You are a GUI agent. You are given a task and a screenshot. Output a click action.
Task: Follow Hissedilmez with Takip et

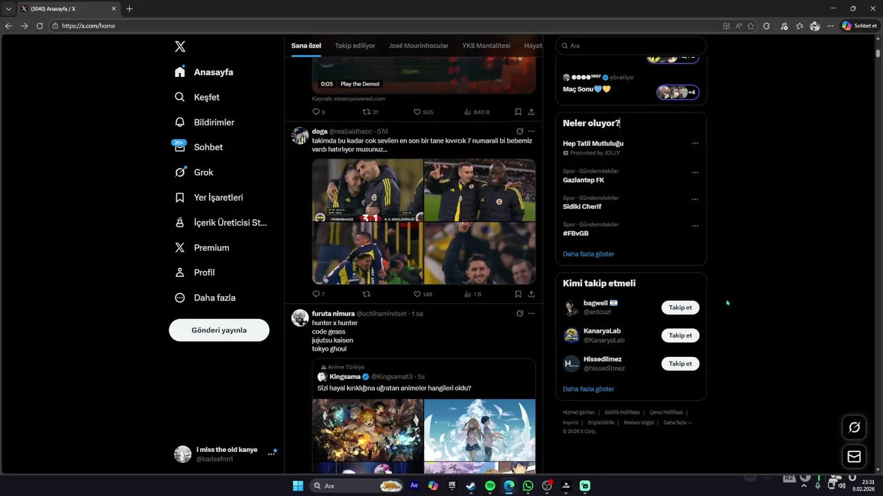click(x=680, y=364)
